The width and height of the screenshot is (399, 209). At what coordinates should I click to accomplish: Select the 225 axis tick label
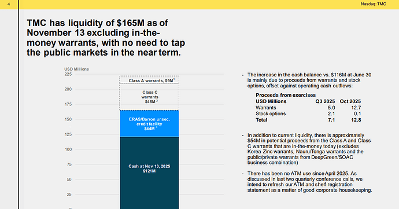68,74
